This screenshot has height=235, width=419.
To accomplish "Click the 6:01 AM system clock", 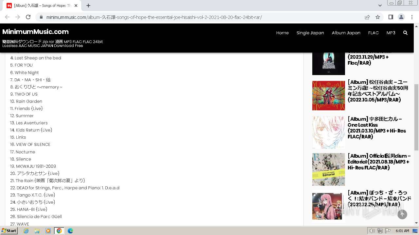I will coord(402,231).
